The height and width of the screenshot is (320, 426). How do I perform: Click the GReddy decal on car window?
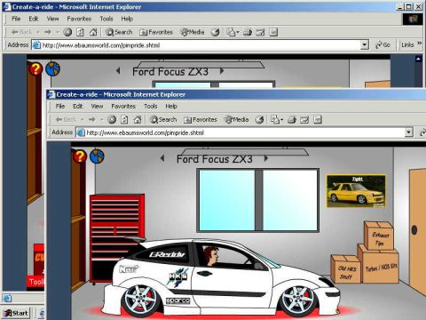pos(167,254)
